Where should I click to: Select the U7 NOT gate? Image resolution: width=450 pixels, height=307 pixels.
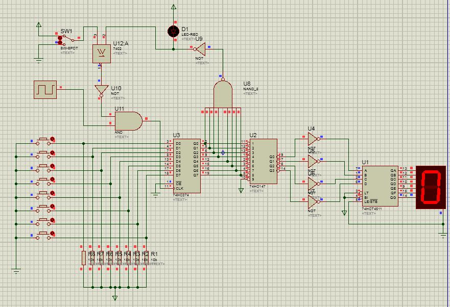coord(313,202)
